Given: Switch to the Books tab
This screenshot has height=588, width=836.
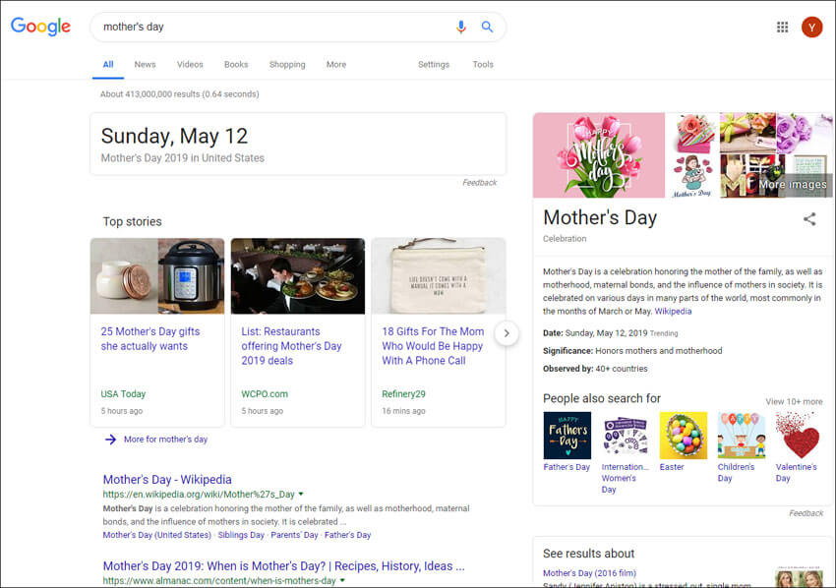Looking at the screenshot, I should (x=236, y=65).
